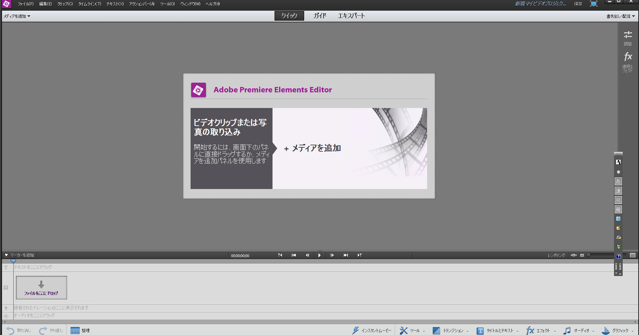Open the ウィンドウ(W) menu
Screen dimensions: 639x335
tap(190, 4)
